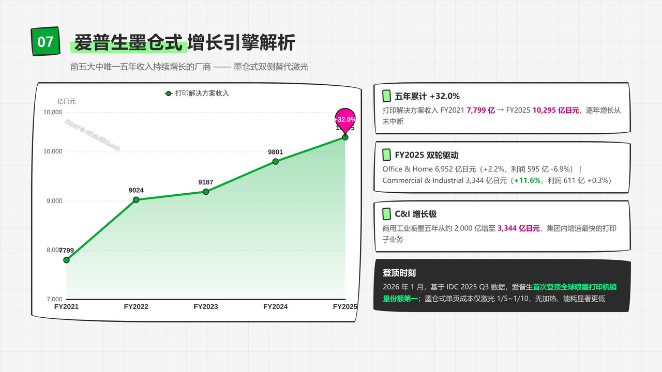This screenshot has width=662, height=372.
Task: Select the FY2025 data point on the line
Action: point(345,137)
